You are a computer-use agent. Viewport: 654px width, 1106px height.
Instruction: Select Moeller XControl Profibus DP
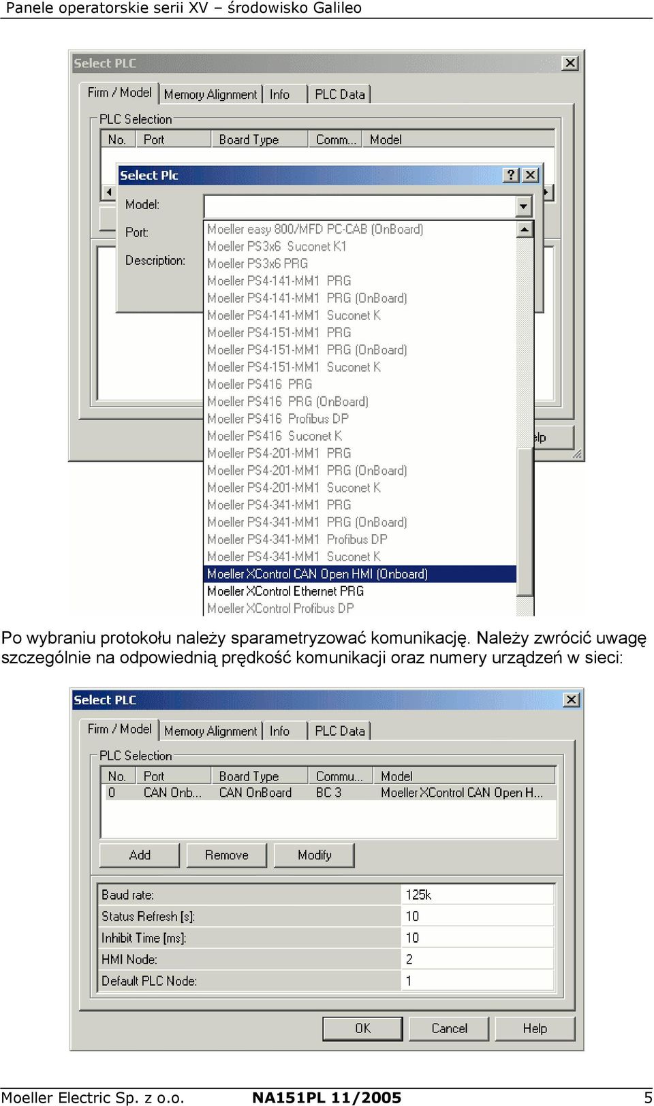(x=360, y=608)
